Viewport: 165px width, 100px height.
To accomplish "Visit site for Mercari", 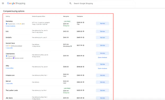I will [x=102, y=82].
